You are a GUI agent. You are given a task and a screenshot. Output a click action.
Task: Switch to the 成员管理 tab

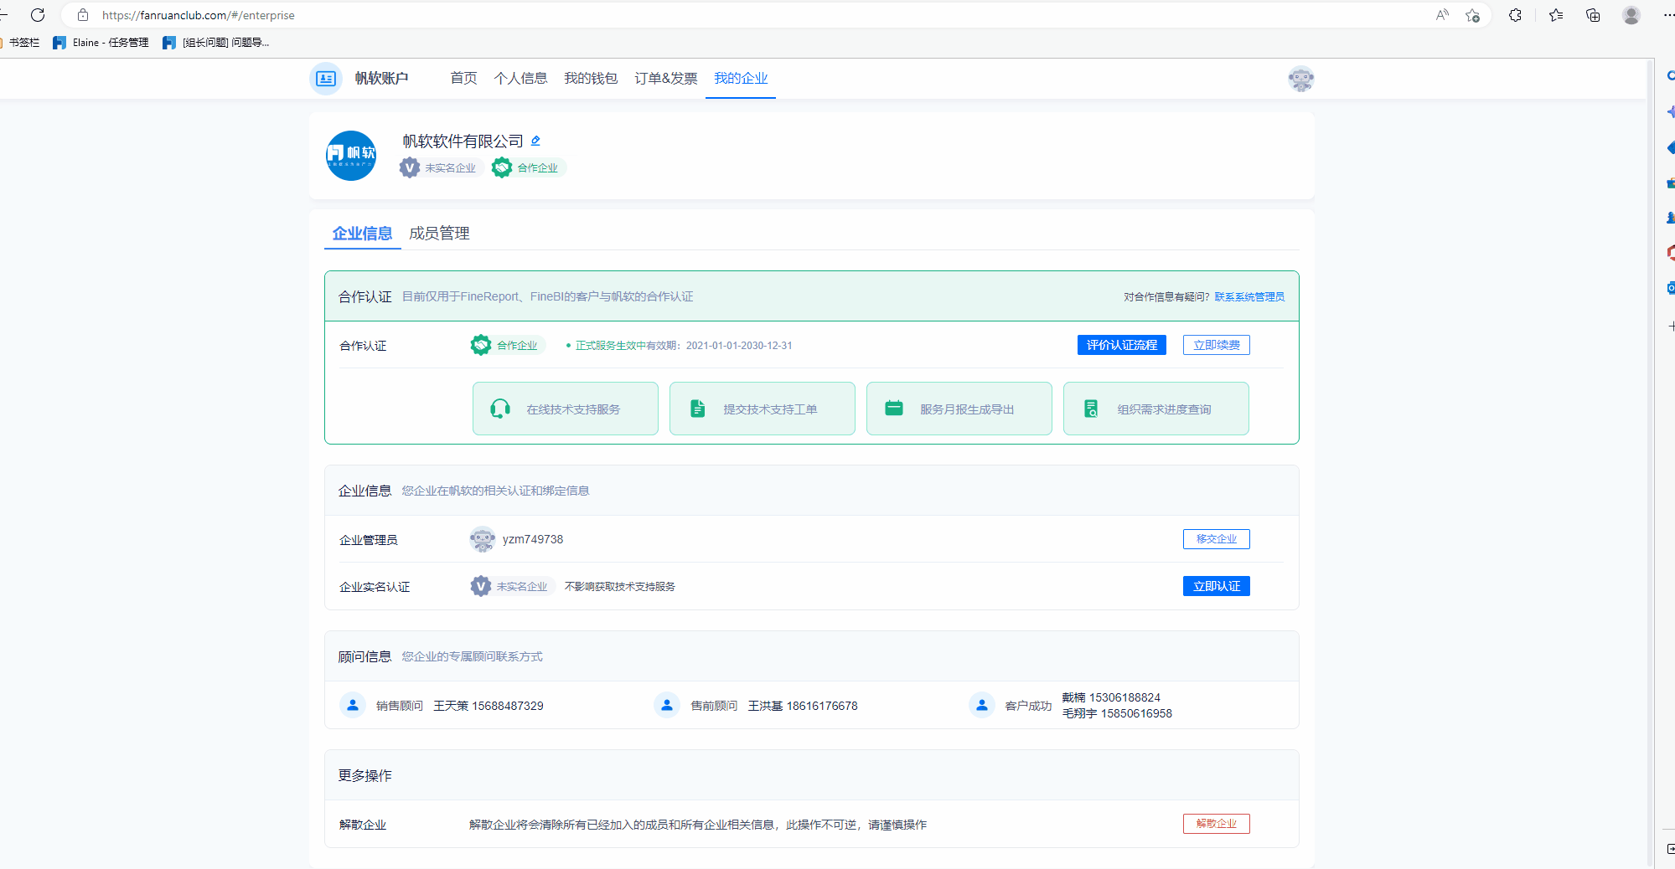point(439,234)
